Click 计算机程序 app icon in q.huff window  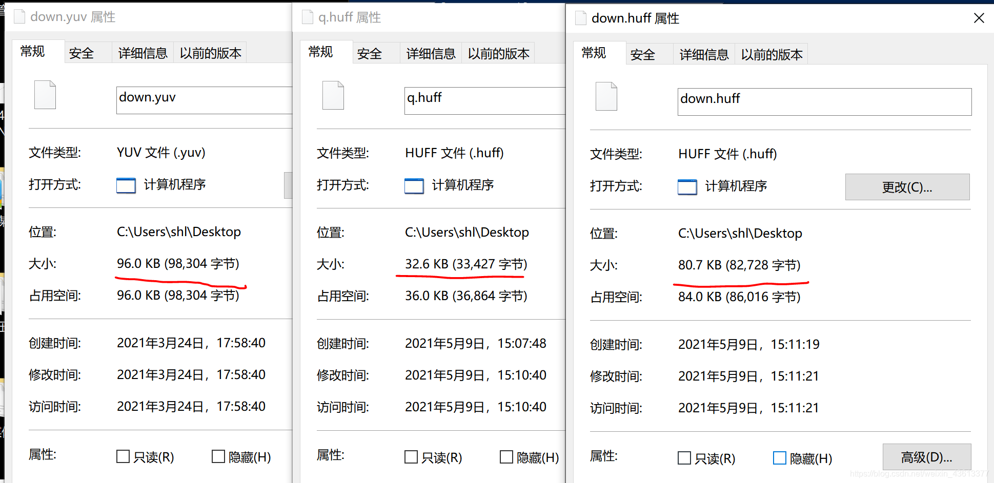414,186
